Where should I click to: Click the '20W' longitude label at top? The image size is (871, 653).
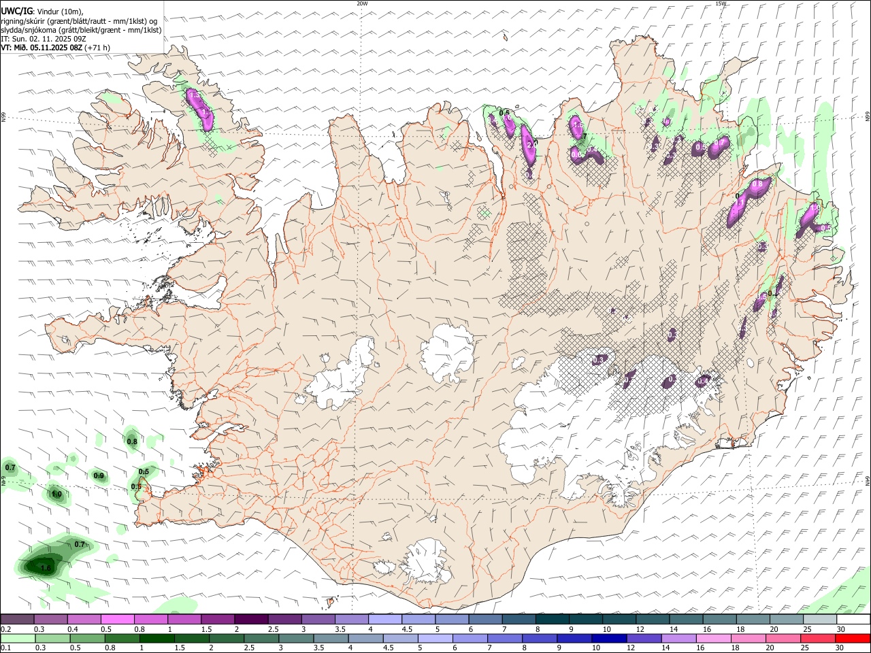362,3
